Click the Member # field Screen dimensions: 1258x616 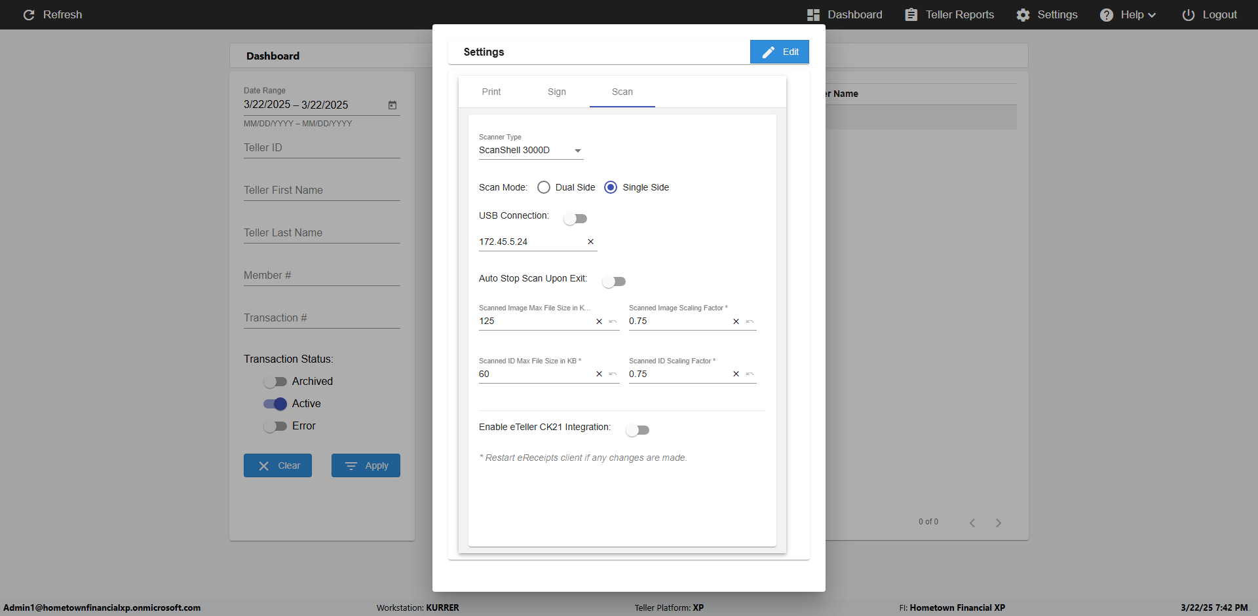[322, 276]
